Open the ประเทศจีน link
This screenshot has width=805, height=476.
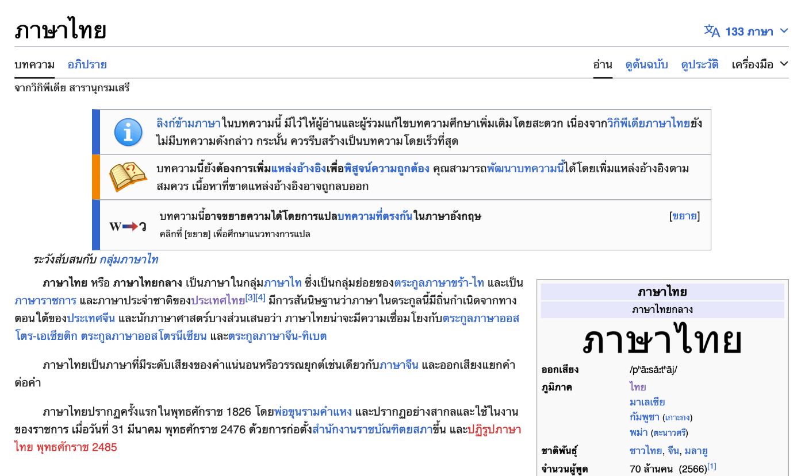pyautogui.click(x=92, y=318)
